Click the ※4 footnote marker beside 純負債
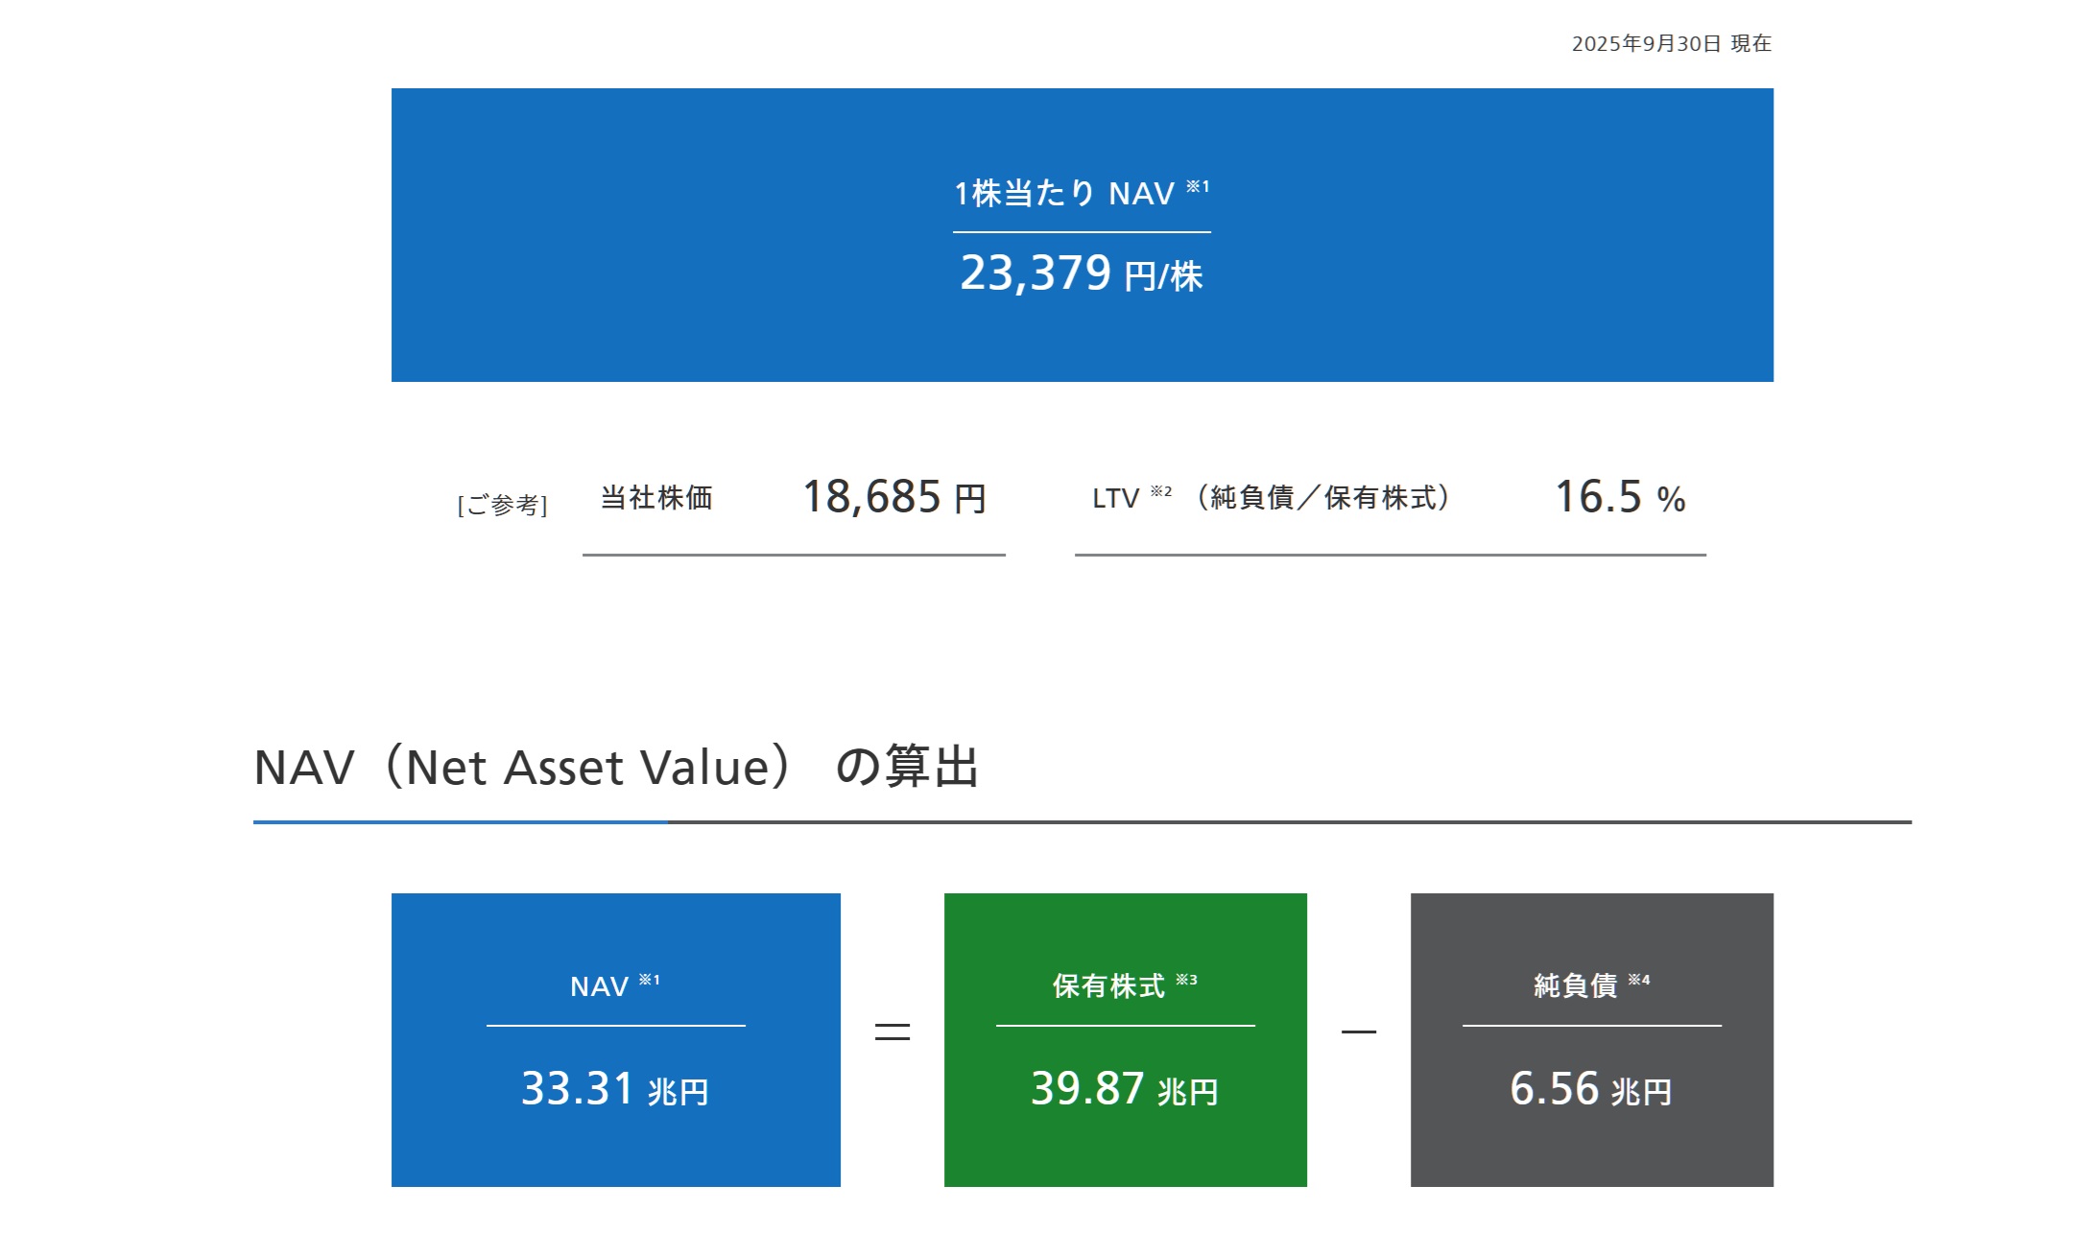 (1639, 980)
